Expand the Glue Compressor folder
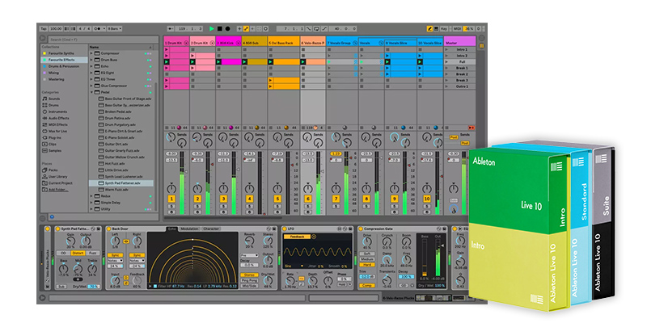This screenshot has width=647, height=323. [x=91, y=86]
